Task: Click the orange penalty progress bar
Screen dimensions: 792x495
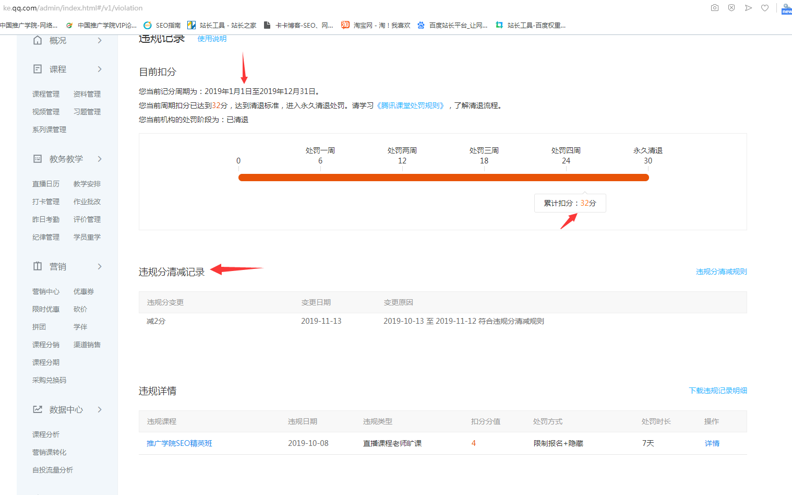Action: pyautogui.click(x=443, y=177)
